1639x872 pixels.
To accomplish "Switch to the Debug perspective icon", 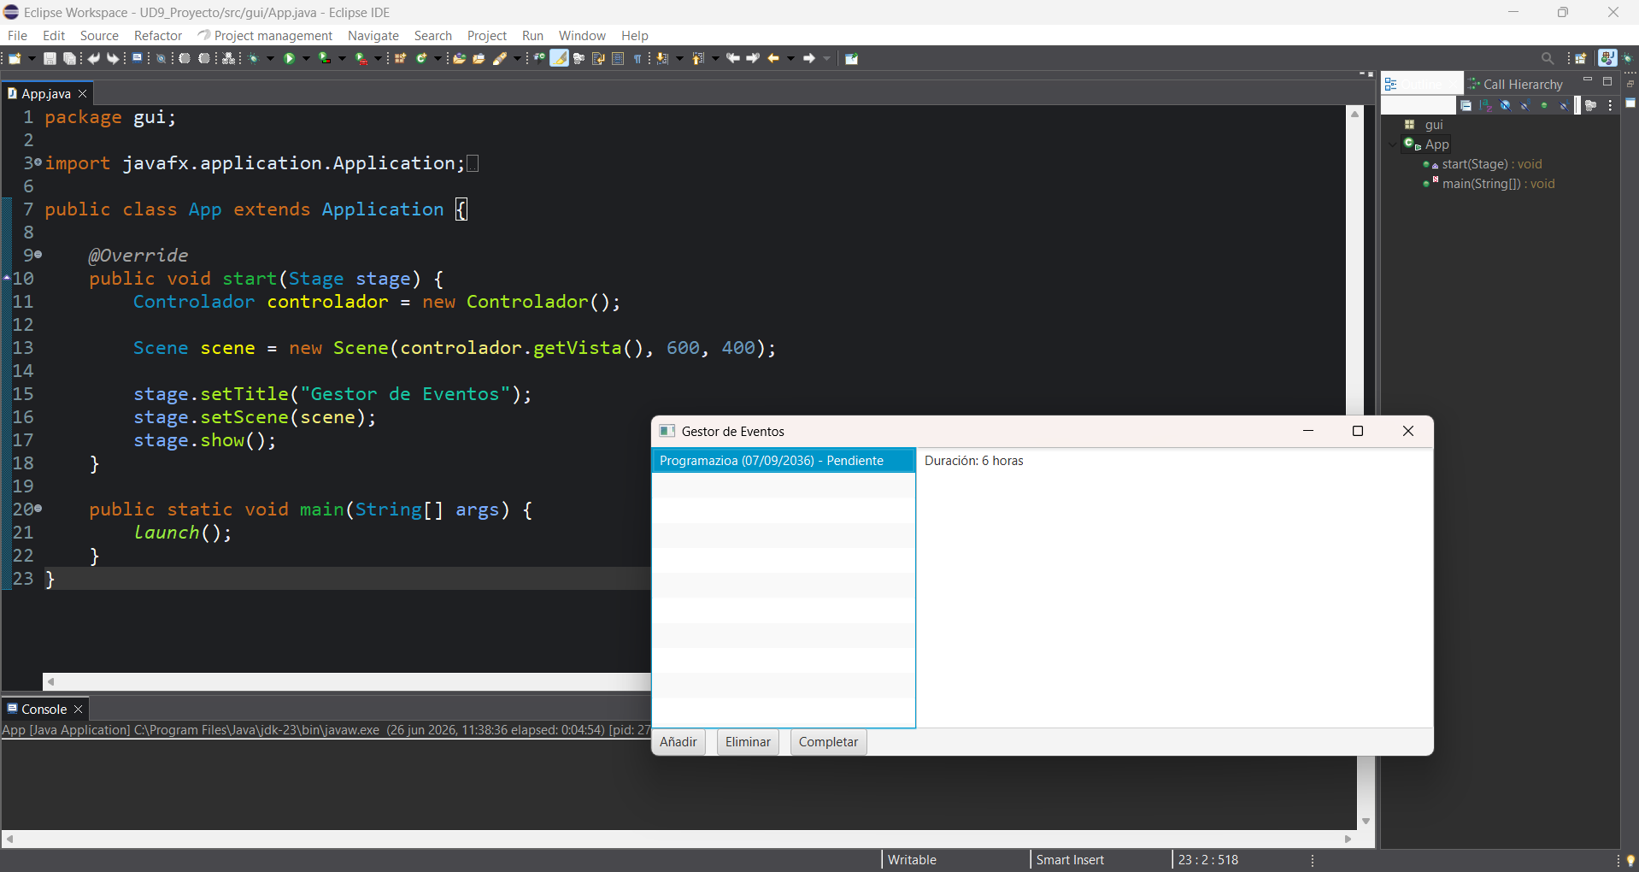I will (1627, 58).
